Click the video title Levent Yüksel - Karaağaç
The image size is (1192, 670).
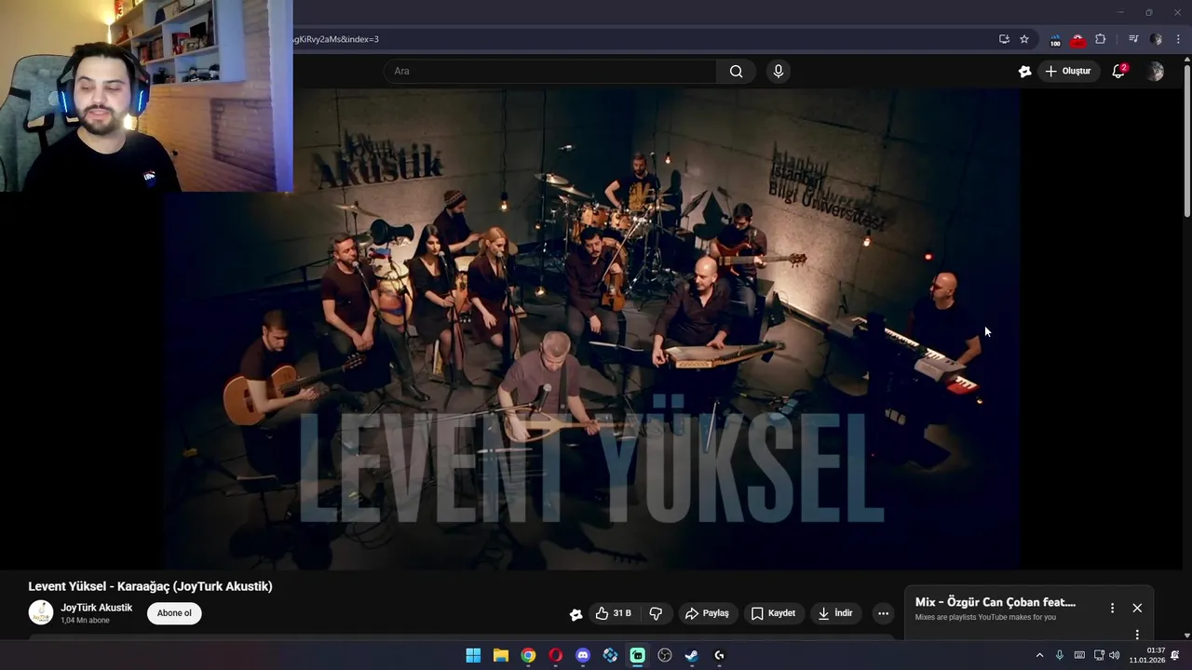pyautogui.click(x=150, y=586)
